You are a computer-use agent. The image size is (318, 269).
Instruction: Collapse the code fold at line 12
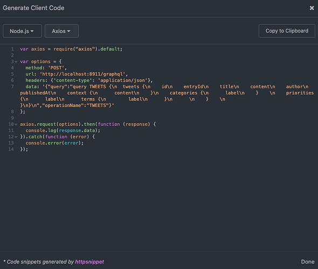(x=16, y=137)
